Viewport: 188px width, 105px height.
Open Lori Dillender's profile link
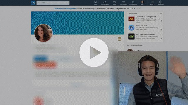point(140,51)
